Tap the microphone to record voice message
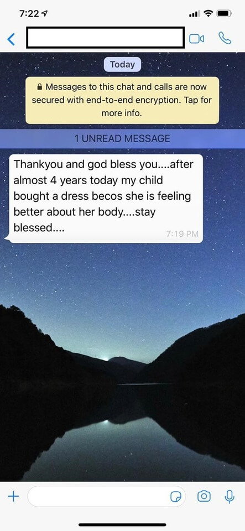This screenshot has height=531, width=245. point(230,497)
